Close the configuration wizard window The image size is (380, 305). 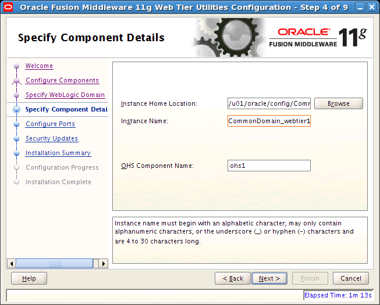[x=372, y=7]
